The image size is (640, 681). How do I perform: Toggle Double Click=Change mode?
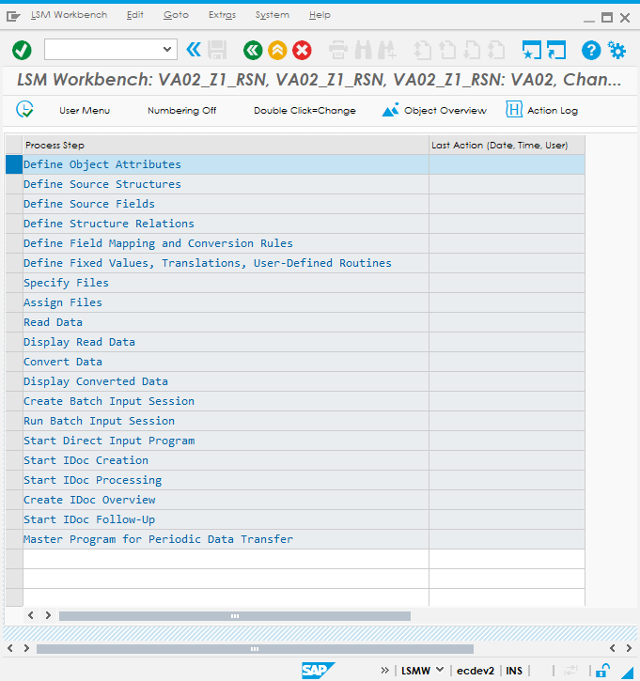pos(304,111)
